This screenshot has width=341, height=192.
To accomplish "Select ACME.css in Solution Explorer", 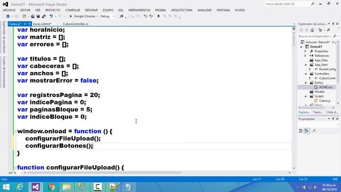I will (x=326, y=87).
